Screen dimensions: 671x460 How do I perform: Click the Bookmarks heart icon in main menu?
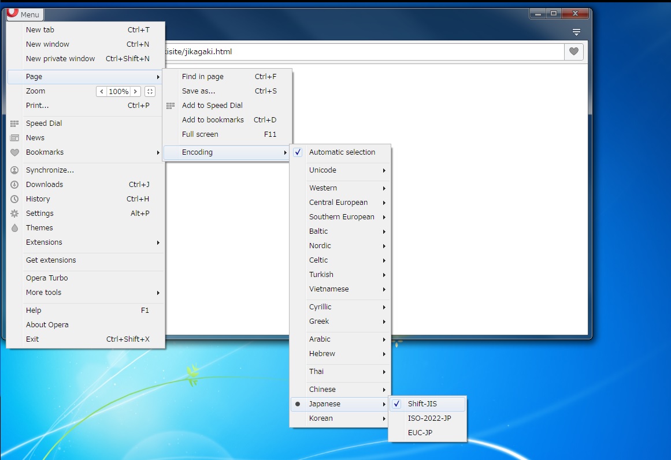(x=14, y=152)
